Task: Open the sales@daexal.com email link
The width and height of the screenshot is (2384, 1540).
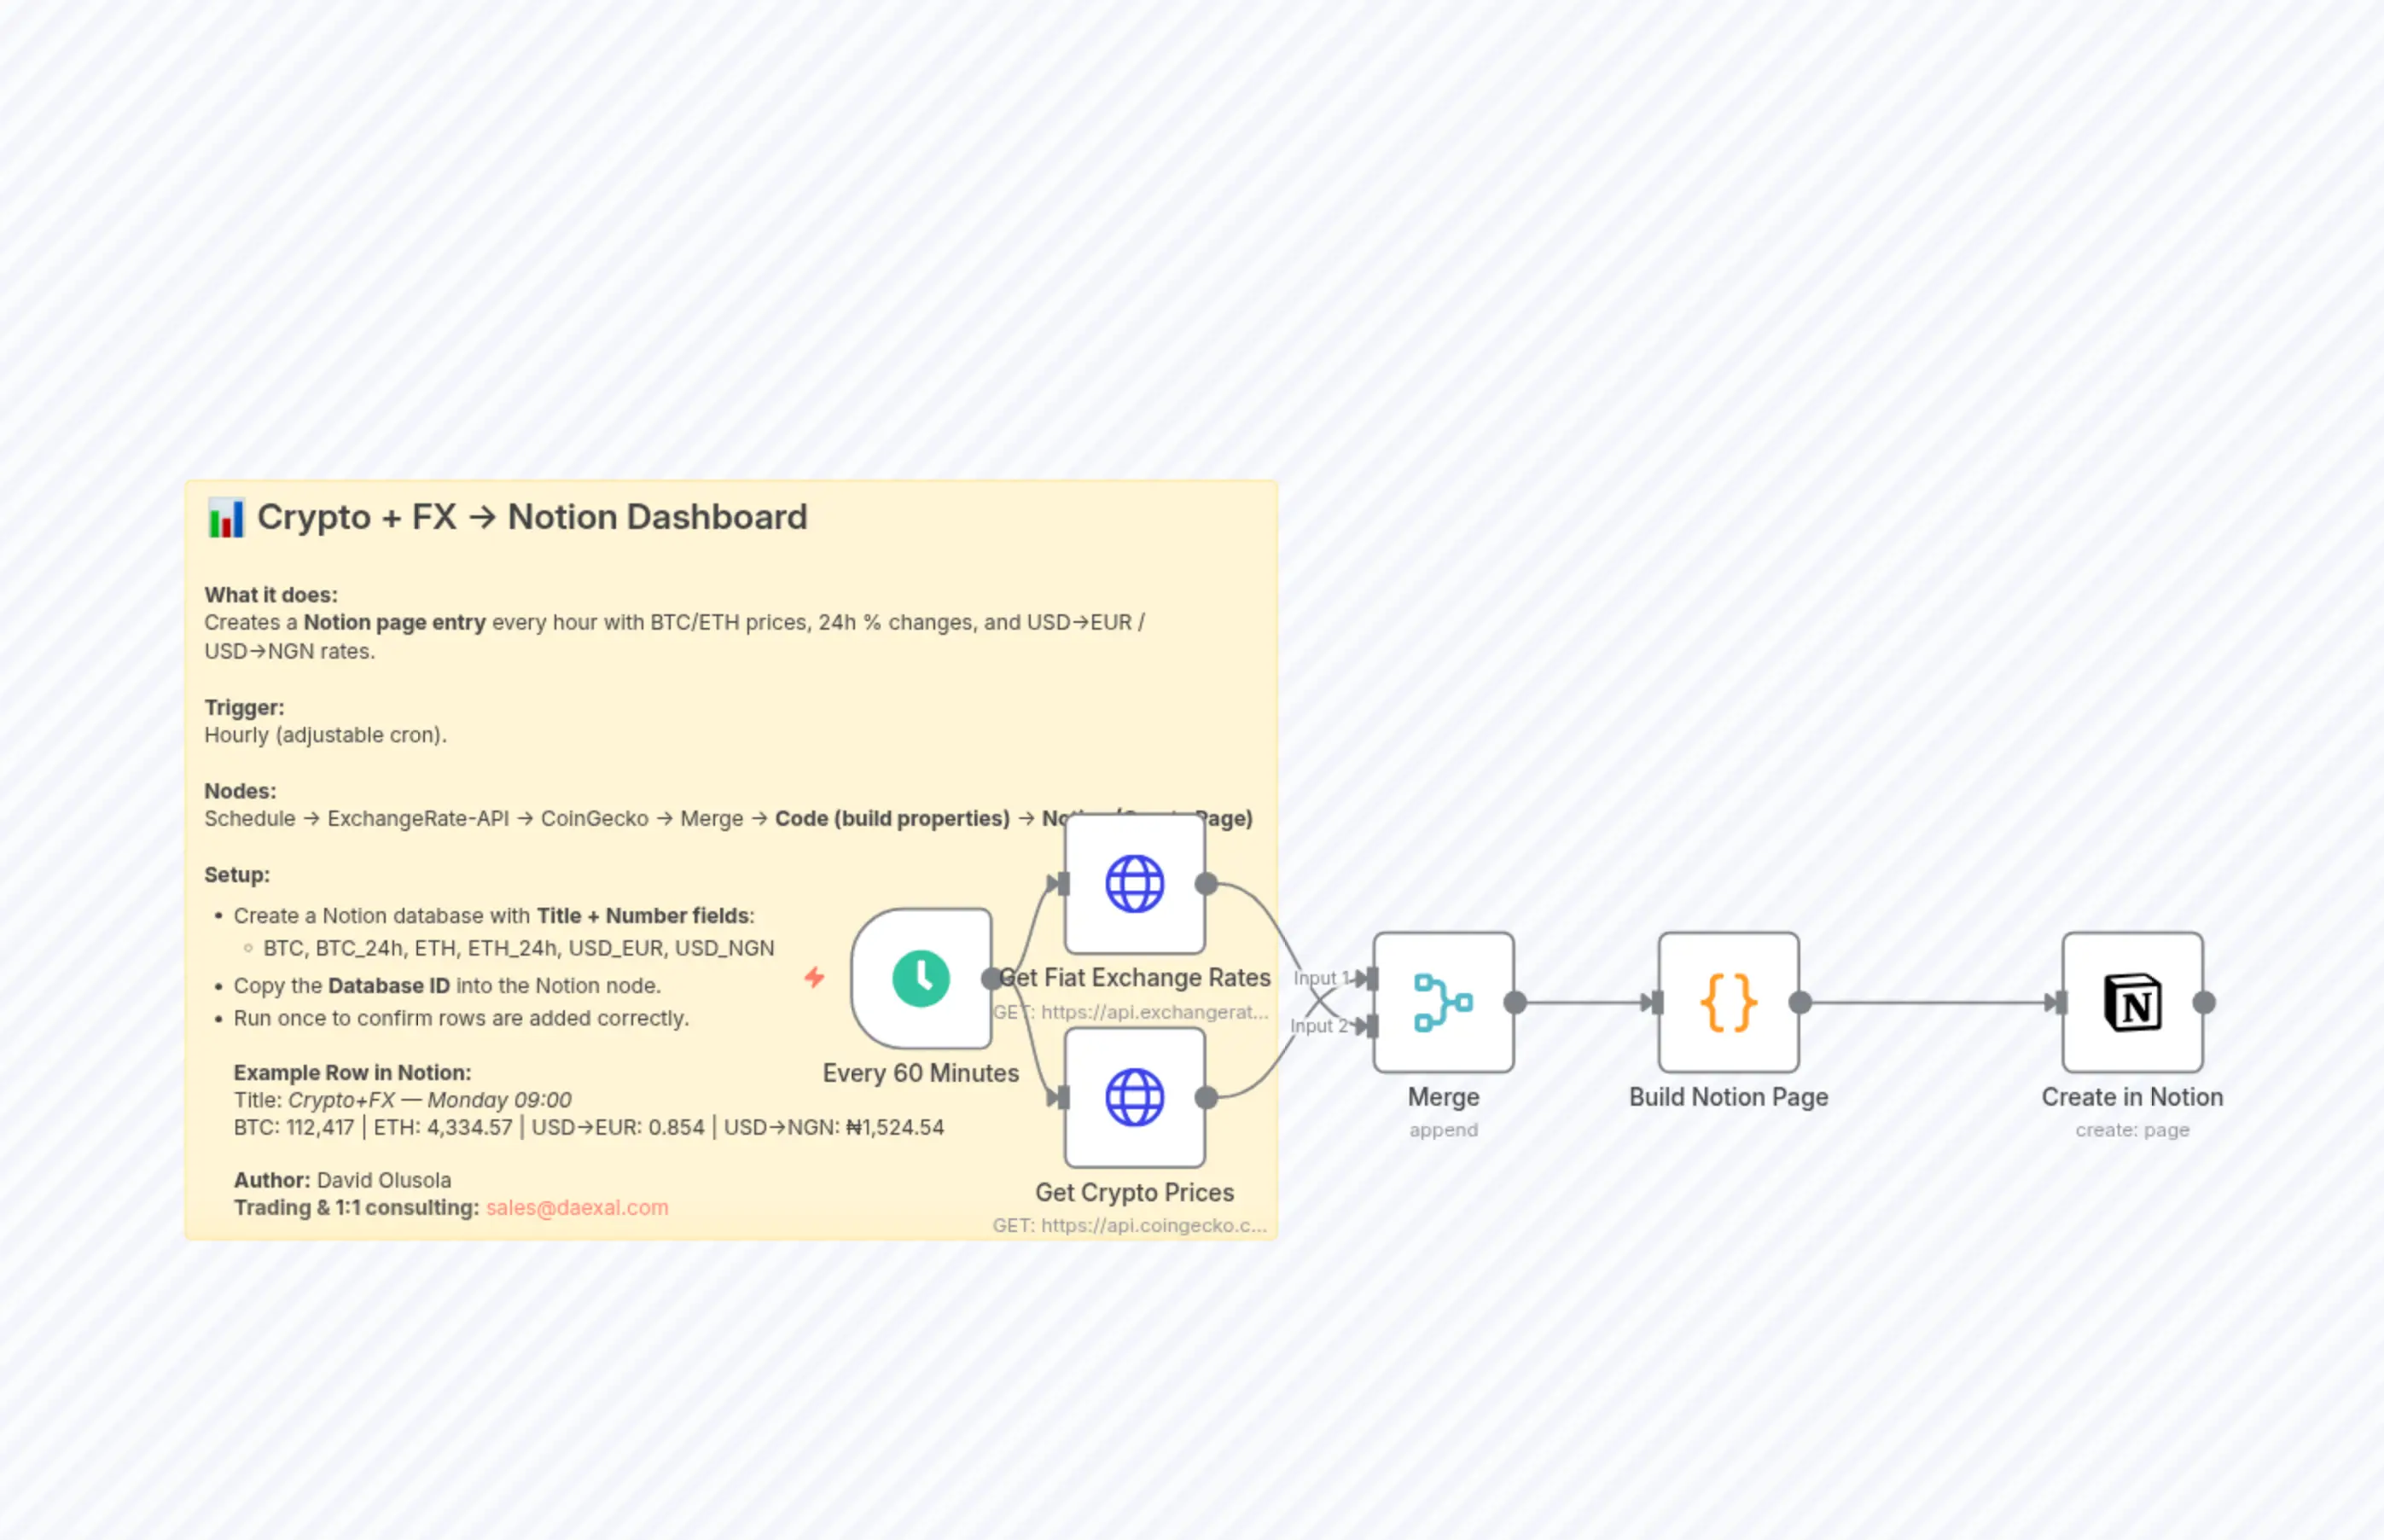Action: tap(577, 1207)
